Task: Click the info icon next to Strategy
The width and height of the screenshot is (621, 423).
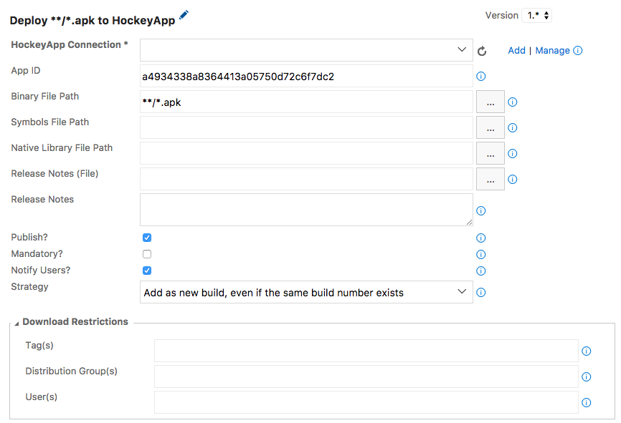Action: [480, 292]
